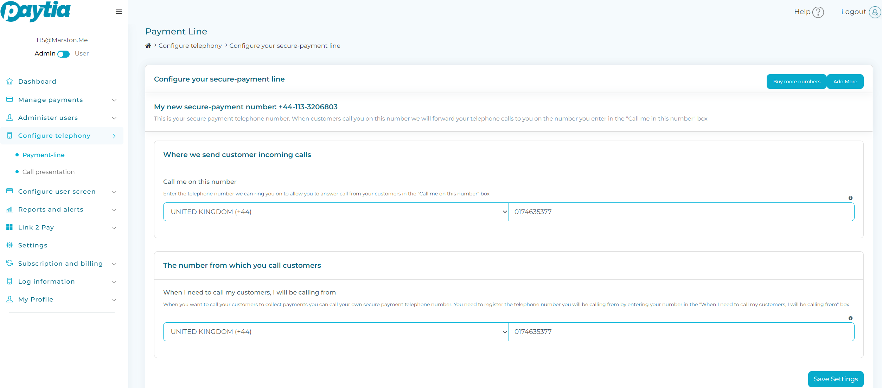
Task: Click the Settings gear icon
Action: click(x=9, y=245)
